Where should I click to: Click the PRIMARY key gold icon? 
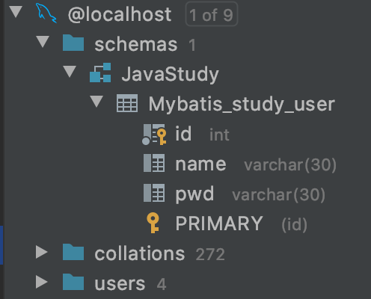153,223
